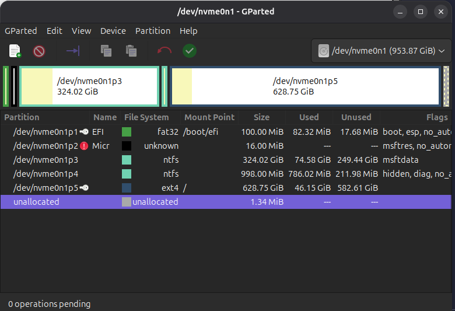Open the Partition menu
The image size is (455, 311).
click(x=153, y=31)
